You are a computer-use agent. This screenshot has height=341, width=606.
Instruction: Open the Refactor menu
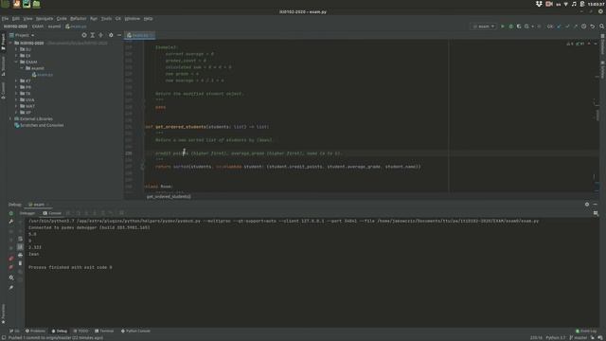[x=78, y=19]
